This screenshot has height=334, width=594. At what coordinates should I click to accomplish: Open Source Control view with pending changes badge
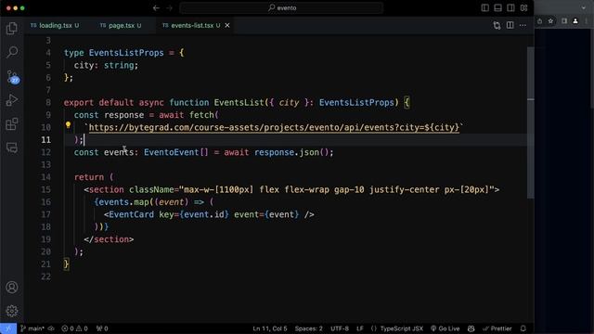coord(12,76)
